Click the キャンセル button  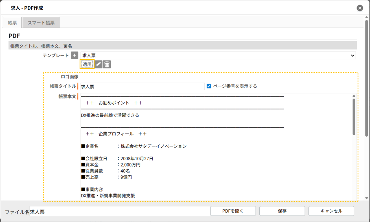click(x=331, y=211)
